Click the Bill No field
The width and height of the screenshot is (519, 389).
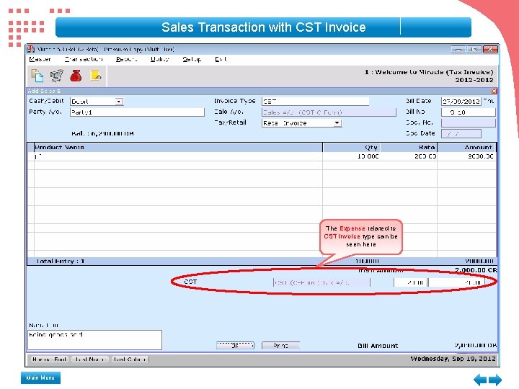468,112
